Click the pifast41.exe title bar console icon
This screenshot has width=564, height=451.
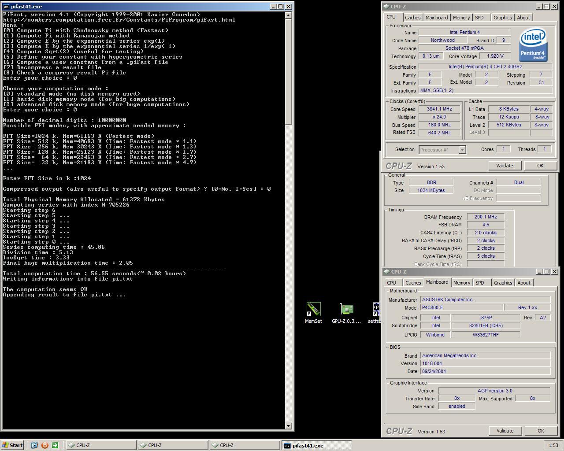pyautogui.click(x=6, y=7)
